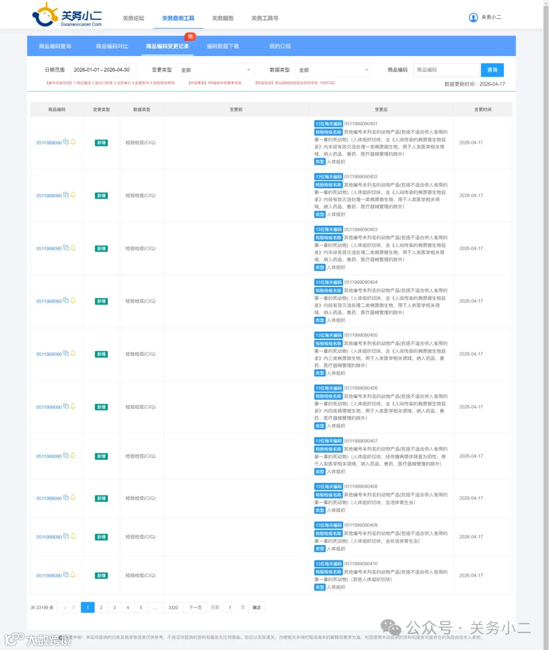Copy product code in row 0511999090405
Viewport: 549px width, 650px height.
coord(66,353)
